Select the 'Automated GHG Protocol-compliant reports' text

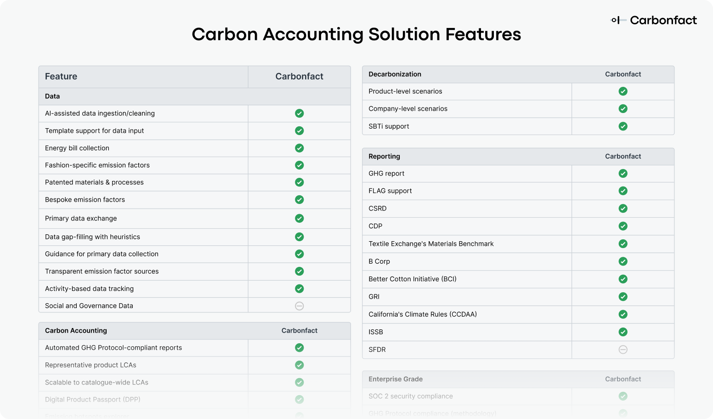click(113, 348)
